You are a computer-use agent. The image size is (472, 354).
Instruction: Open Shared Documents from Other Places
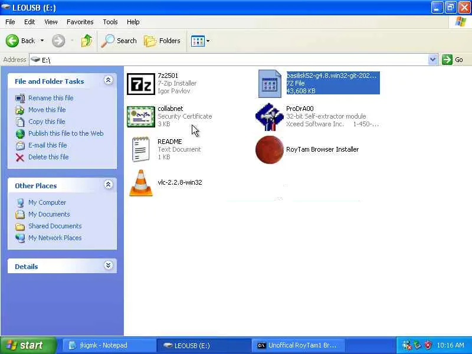pyautogui.click(x=55, y=226)
